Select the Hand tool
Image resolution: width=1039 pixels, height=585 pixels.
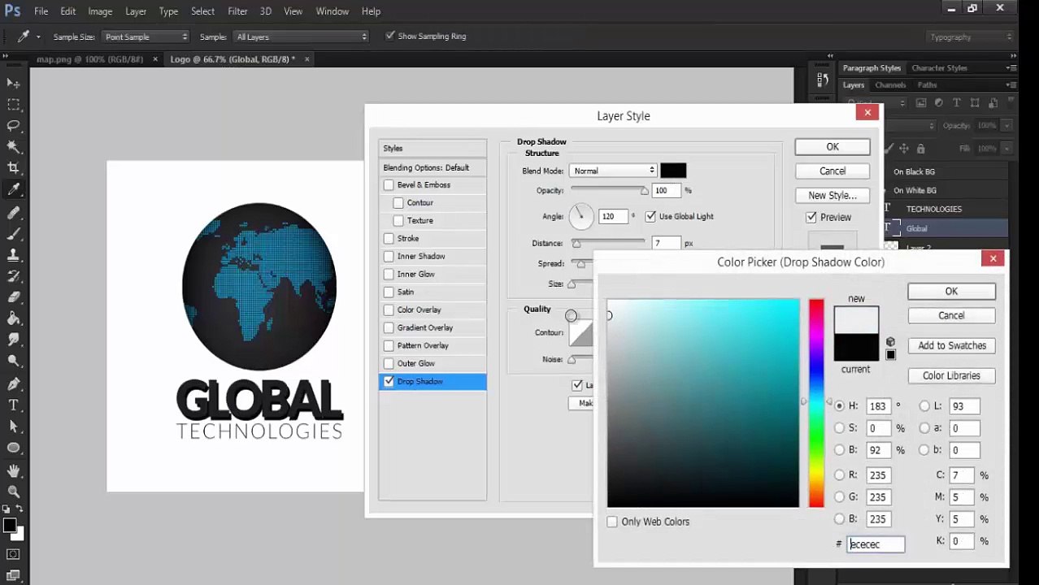[13, 470]
